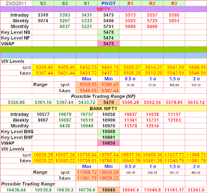Select the PIVOT column header

point(109,3)
